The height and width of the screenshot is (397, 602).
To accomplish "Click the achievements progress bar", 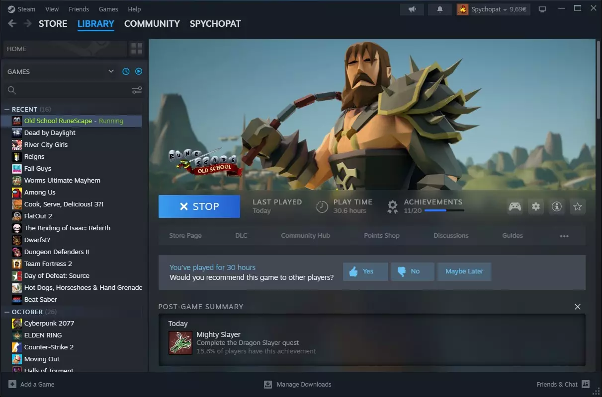I will [444, 211].
